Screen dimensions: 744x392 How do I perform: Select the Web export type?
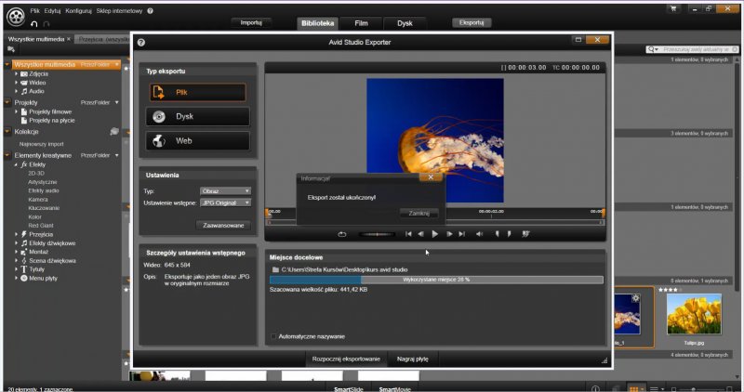[197, 141]
